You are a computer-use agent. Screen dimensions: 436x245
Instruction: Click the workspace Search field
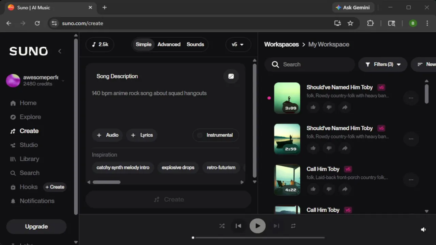[x=310, y=64]
